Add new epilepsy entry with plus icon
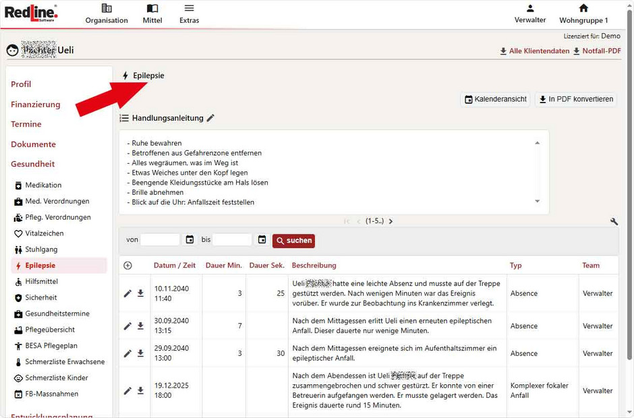Viewport: 634px width, 418px height. pos(128,266)
